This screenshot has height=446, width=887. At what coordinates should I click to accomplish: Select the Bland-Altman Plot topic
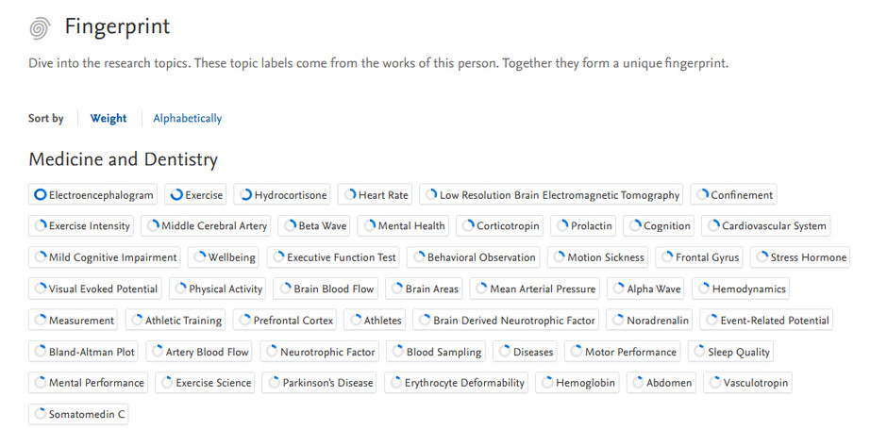point(84,352)
